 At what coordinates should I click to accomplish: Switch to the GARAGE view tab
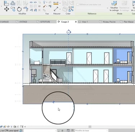(x=4, y=22)
